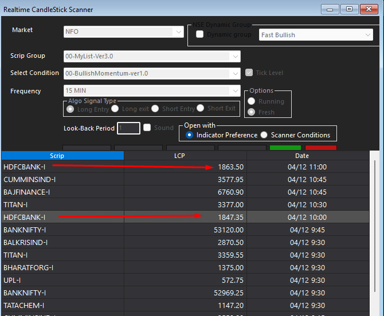
Task: Select the BANKNIFTY-I row with LCP 52969.25
Action: coord(185,293)
